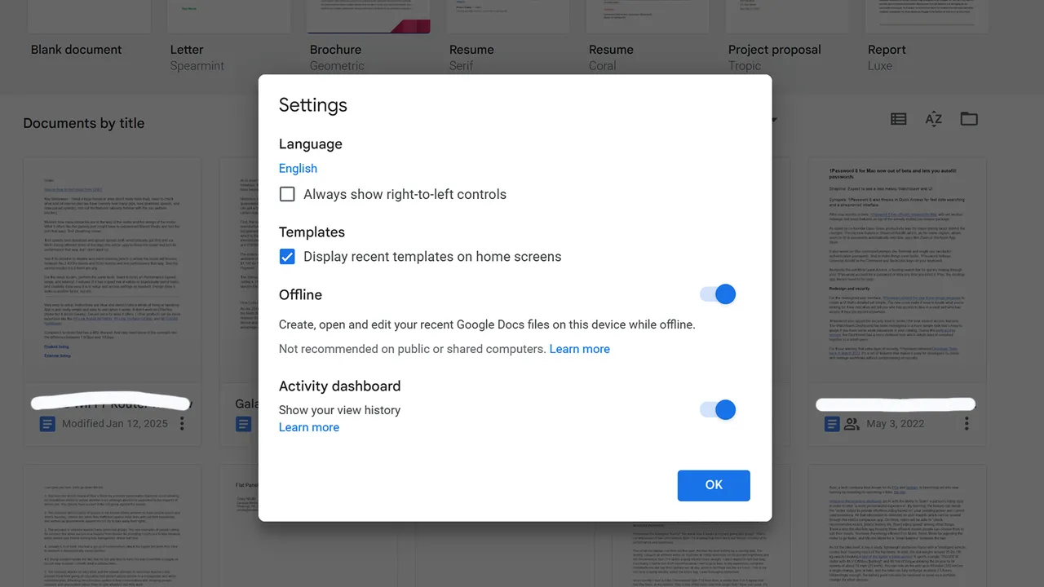
Task: Open Learn more under Activity dashboard
Action: click(308, 426)
